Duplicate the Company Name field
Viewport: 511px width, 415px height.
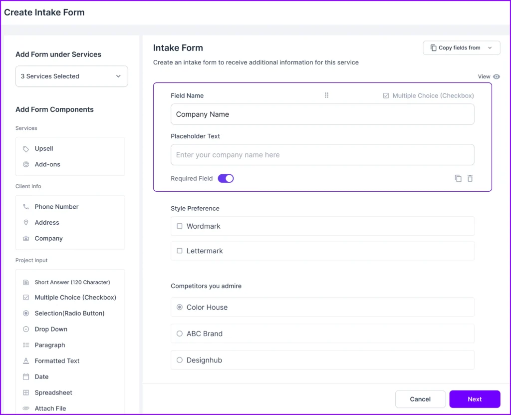458,178
